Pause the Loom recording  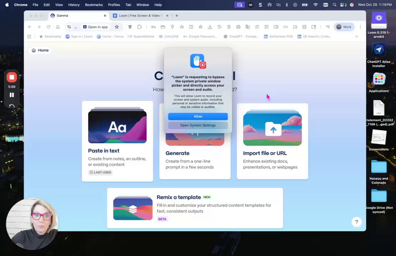click(x=12, y=95)
